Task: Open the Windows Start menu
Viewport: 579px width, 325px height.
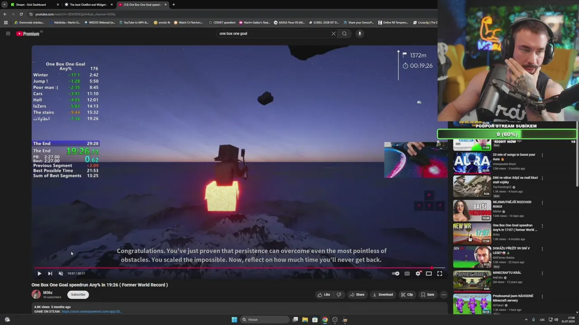Action: (x=234, y=320)
